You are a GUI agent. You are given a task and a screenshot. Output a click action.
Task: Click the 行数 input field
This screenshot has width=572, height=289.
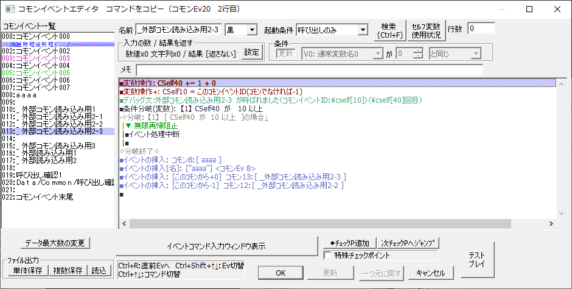point(481,29)
